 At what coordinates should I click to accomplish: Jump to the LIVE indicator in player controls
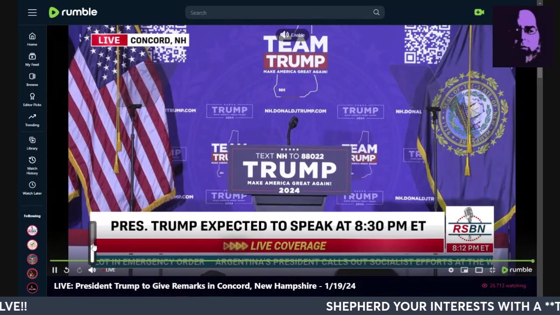point(108,270)
